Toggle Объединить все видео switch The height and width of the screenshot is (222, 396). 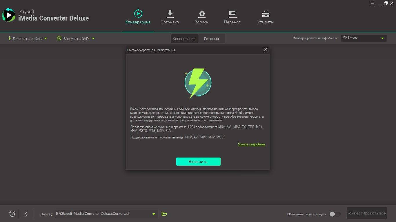pyautogui.click(x=335, y=214)
